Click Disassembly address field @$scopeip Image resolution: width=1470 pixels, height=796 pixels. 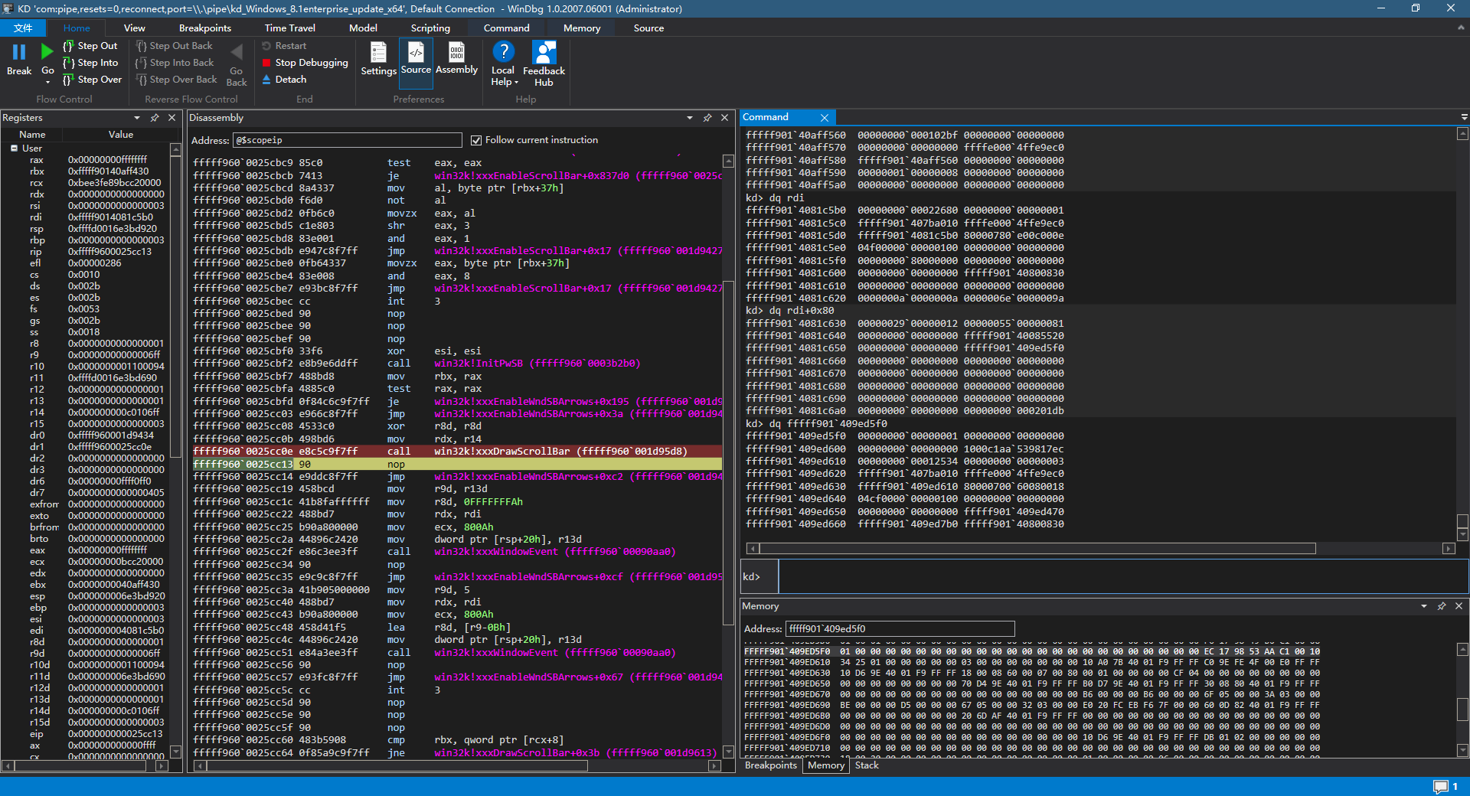pyautogui.click(x=348, y=140)
